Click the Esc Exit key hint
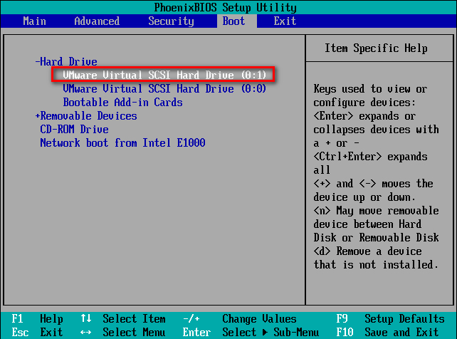The image size is (457, 339). click(x=37, y=332)
